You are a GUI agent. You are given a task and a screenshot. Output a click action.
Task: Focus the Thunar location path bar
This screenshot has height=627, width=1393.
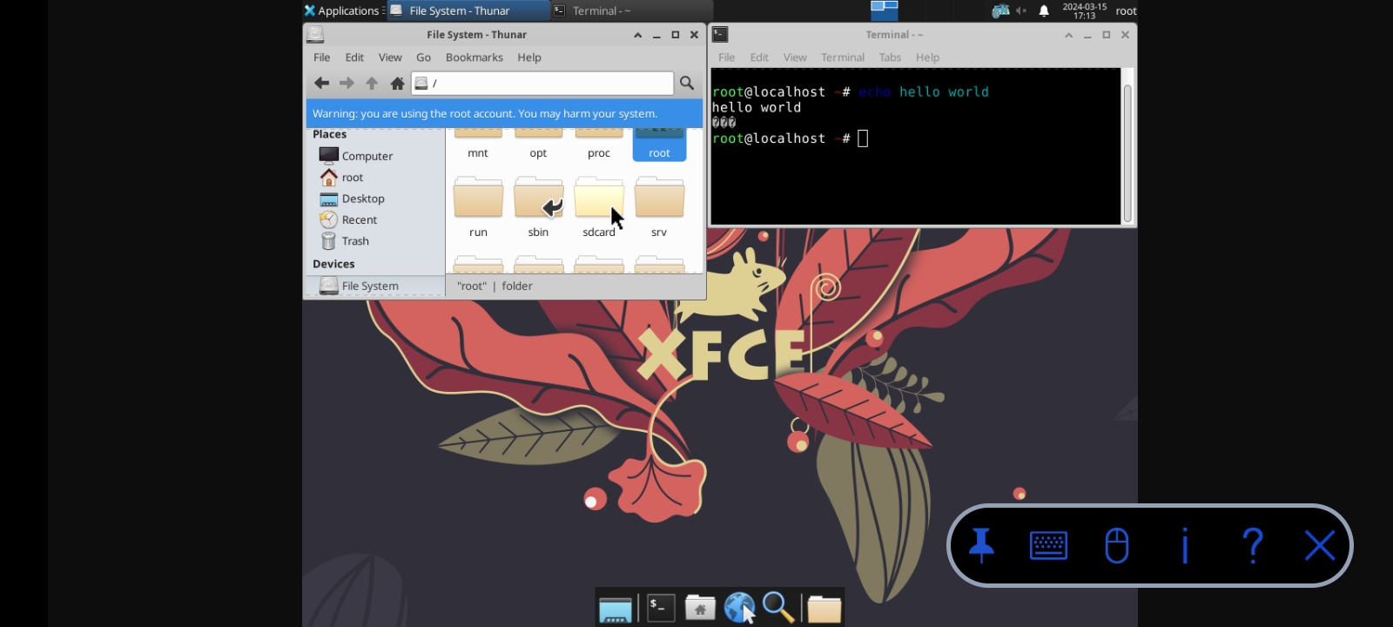542,83
